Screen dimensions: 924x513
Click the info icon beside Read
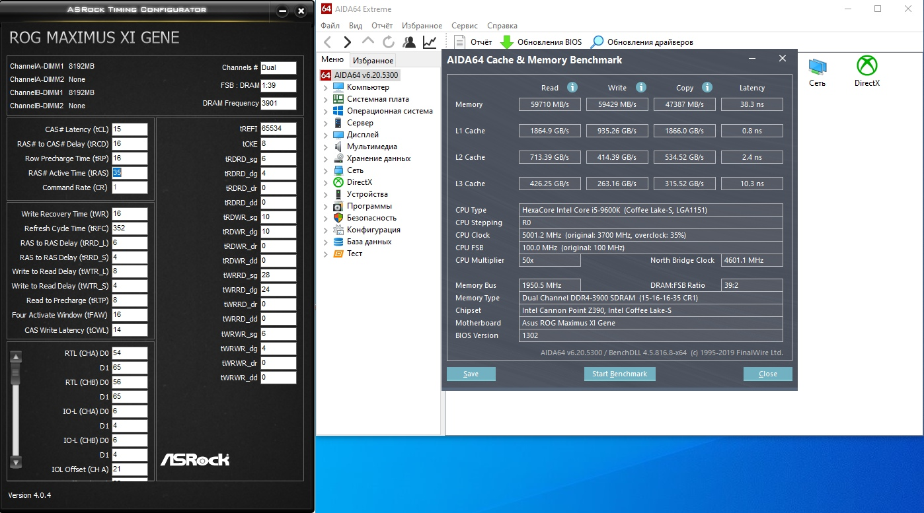tap(572, 87)
